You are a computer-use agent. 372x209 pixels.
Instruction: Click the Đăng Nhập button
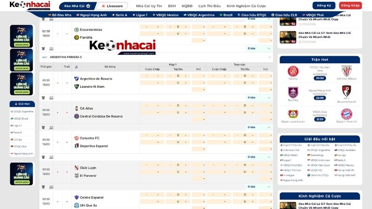coord(351,6)
